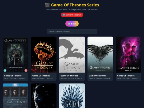Focus the Search Game Of Thrones field
The height and width of the screenshot is (108, 144).
pos(72,32)
